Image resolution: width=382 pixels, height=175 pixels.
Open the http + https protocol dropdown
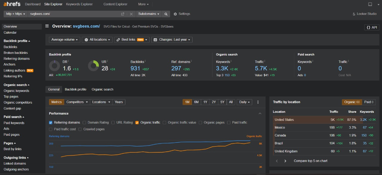[16, 14]
